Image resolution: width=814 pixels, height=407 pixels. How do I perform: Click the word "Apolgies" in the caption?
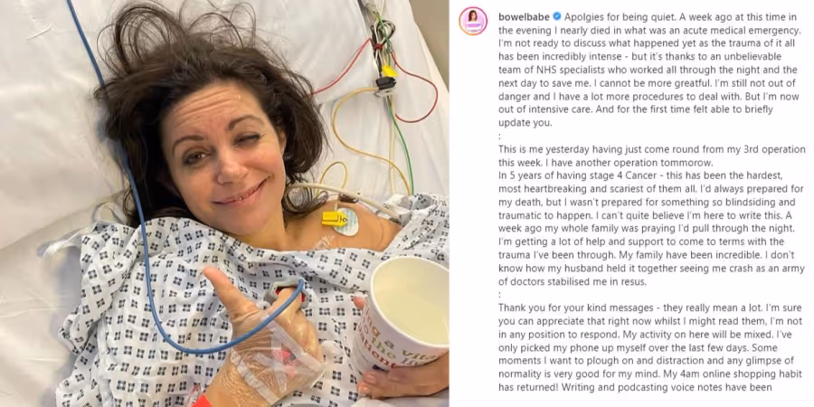[582, 16]
